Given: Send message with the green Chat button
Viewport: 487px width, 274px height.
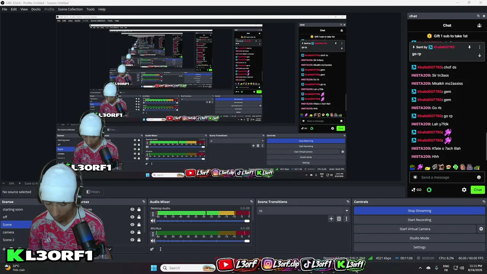Looking at the screenshot, I should coord(477,190).
